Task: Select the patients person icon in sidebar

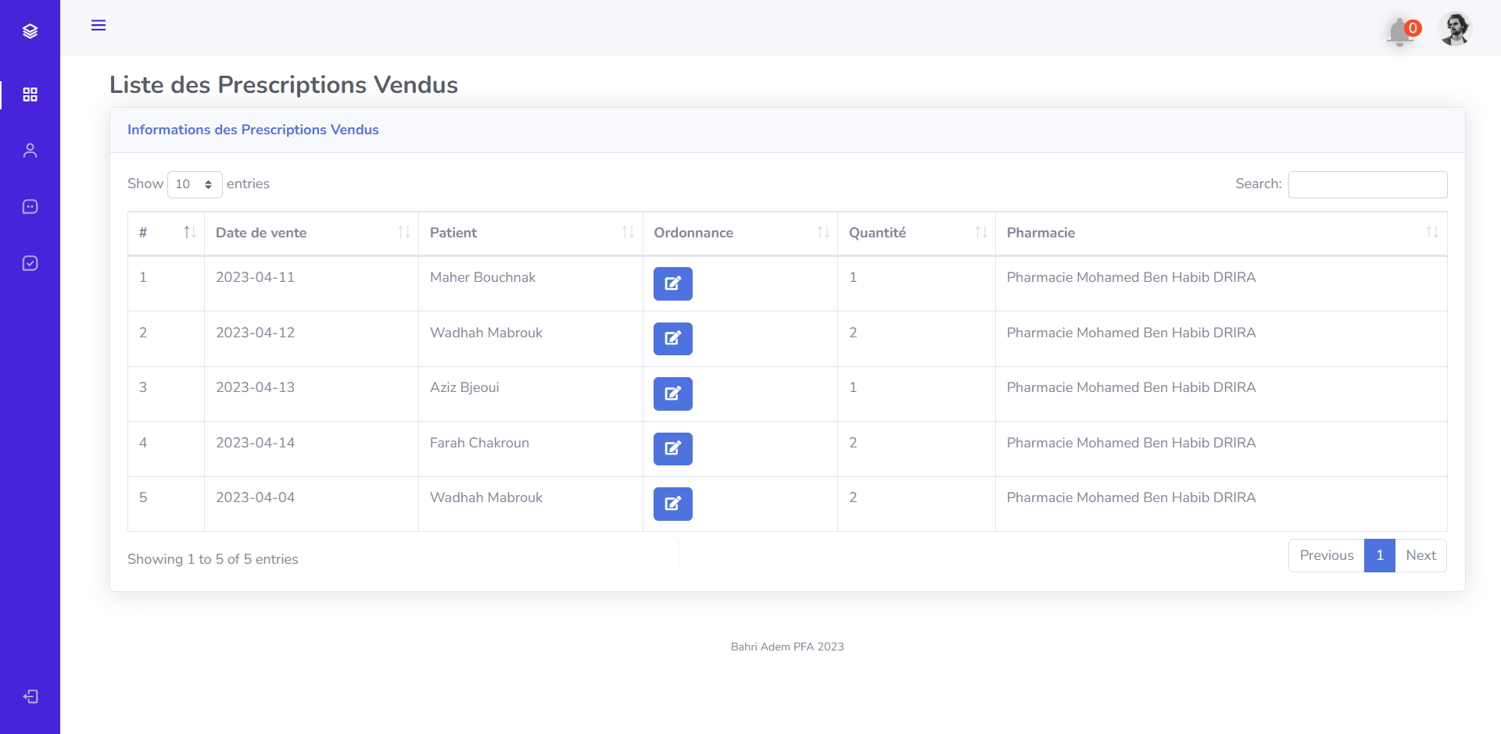Action: 30,150
